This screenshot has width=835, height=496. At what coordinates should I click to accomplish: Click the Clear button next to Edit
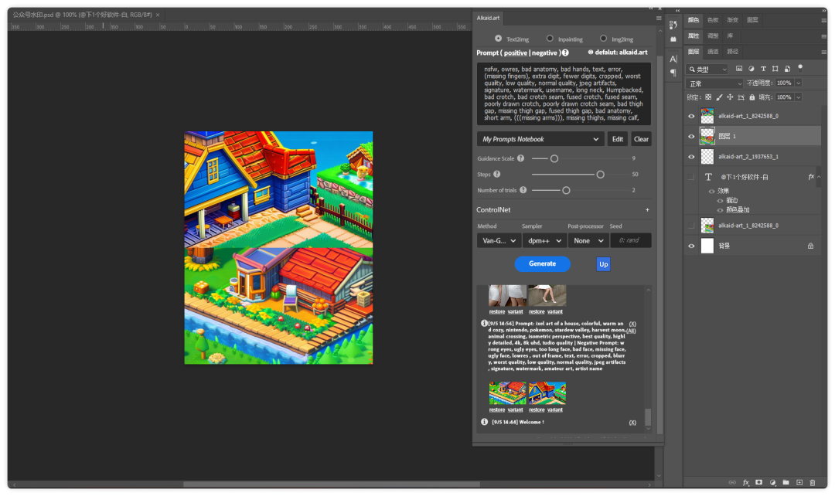pos(641,139)
